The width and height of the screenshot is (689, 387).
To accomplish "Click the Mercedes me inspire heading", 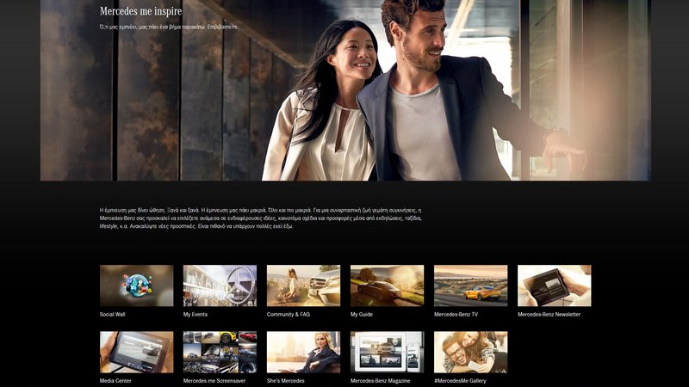I will (141, 11).
